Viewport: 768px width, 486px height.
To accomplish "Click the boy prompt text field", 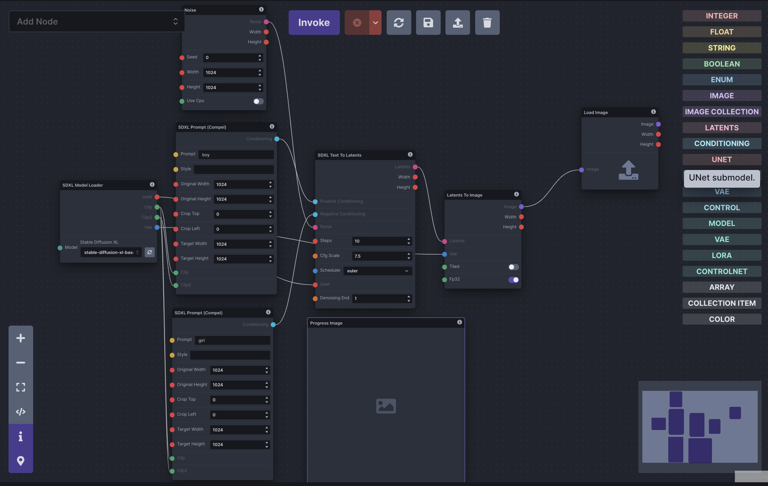I will click(x=236, y=155).
